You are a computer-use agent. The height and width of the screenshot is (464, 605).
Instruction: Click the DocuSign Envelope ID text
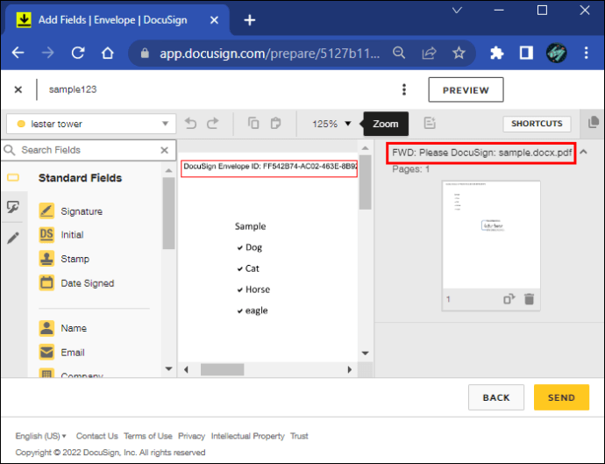point(270,167)
